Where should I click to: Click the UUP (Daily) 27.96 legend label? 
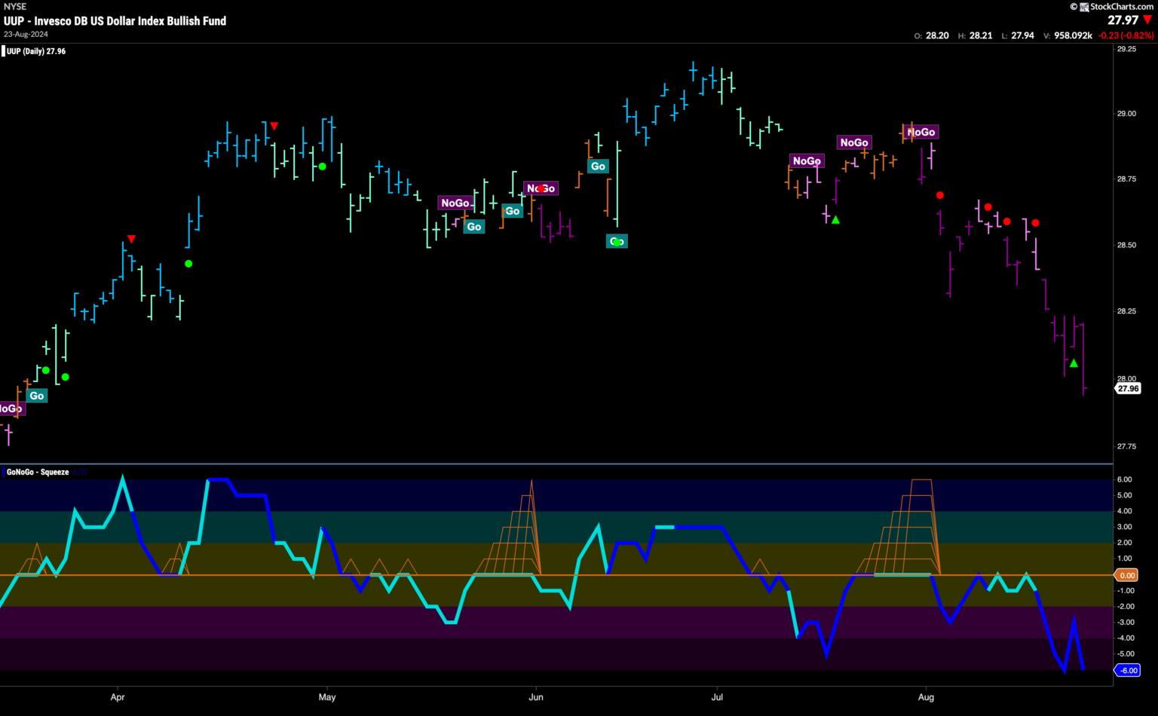click(36, 51)
